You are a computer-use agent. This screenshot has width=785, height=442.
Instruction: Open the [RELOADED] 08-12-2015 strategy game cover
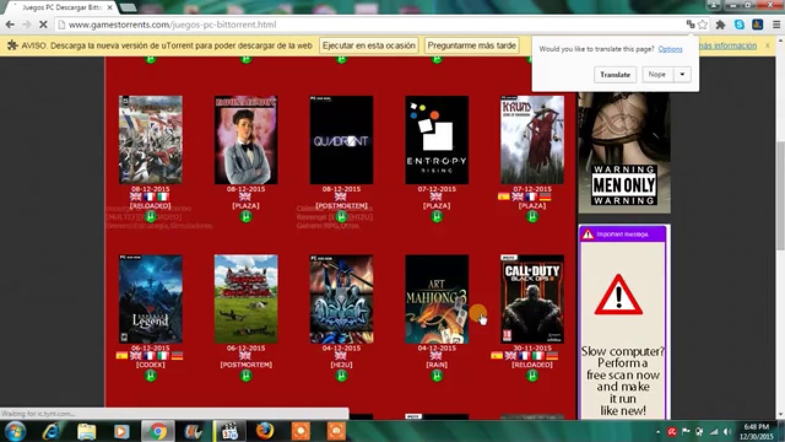pos(150,140)
